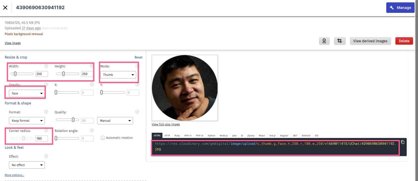This screenshot has height=181, width=418.
Task: Switch to the PHP v2 code tab
Action: coord(200,136)
